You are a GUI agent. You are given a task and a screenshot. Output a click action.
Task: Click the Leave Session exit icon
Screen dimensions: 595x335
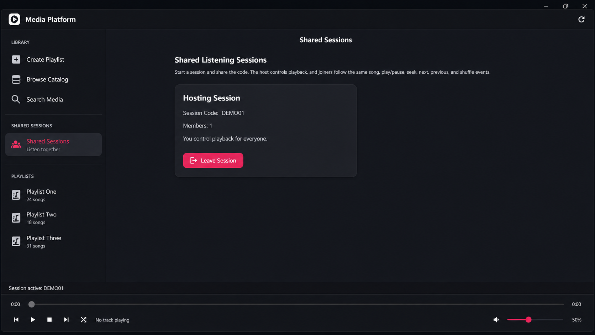pos(194,161)
